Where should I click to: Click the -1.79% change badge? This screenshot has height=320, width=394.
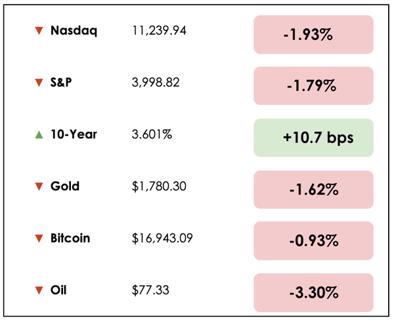click(313, 86)
